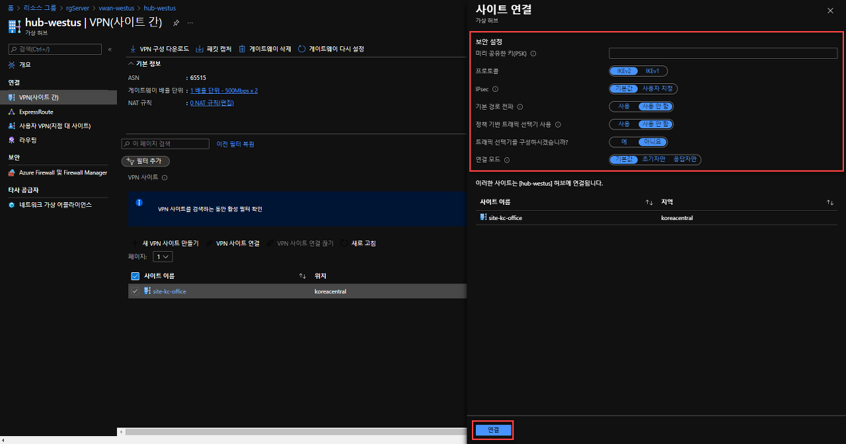Screen dimensions: 846x444
Task: Select IKEv2 protocol option
Action: (624, 71)
